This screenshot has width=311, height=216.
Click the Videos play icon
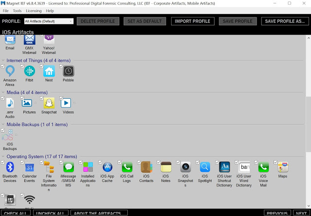pyautogui.click(x=66, y=103)
